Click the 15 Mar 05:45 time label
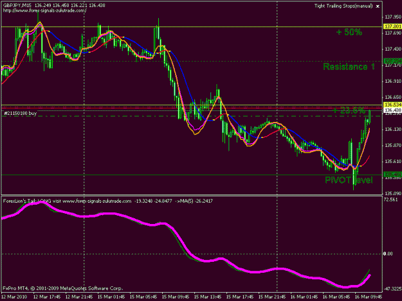This screenshot has height=301, width=402. point(143,297)
